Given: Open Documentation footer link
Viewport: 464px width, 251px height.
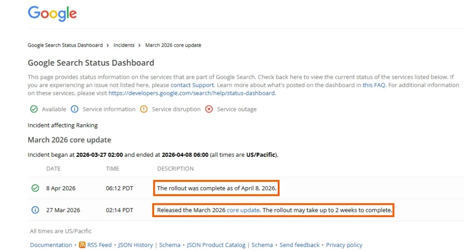Looking at the screenshot, I should [x=51, y=245].
